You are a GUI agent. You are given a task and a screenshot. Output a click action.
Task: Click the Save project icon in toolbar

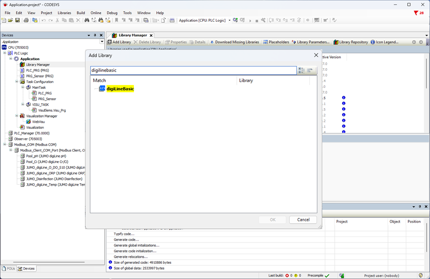(17, 20)
